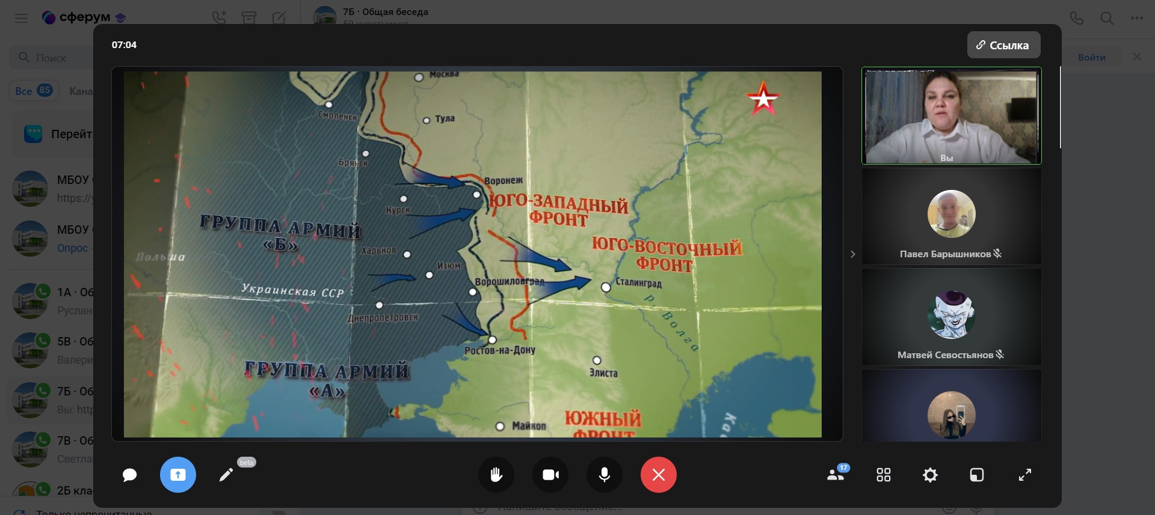Select Матвей Севостьянов participant tile
Viewport: 1155px width, 515px height.
coord(952,317)
